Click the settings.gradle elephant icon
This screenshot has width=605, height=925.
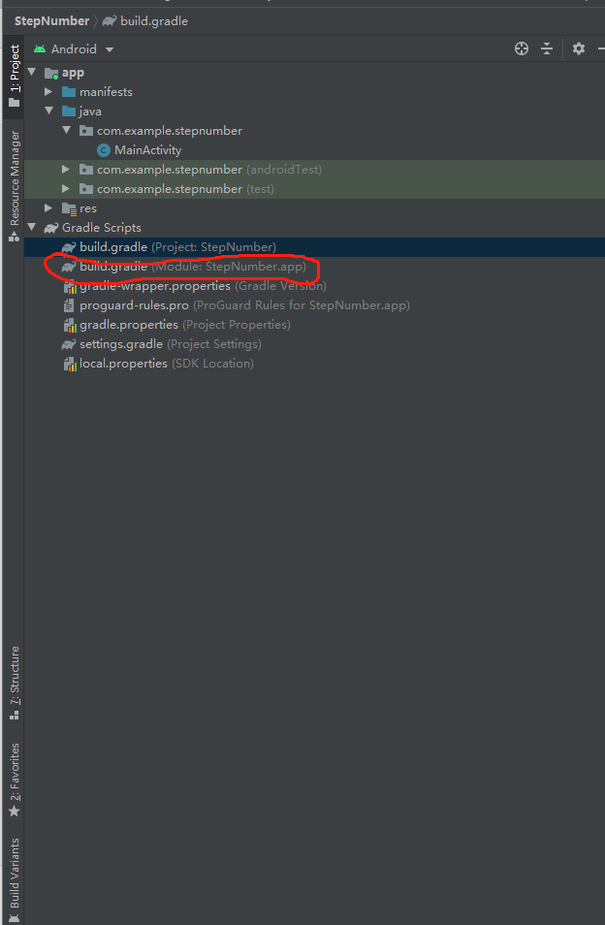tap(69, 344)
